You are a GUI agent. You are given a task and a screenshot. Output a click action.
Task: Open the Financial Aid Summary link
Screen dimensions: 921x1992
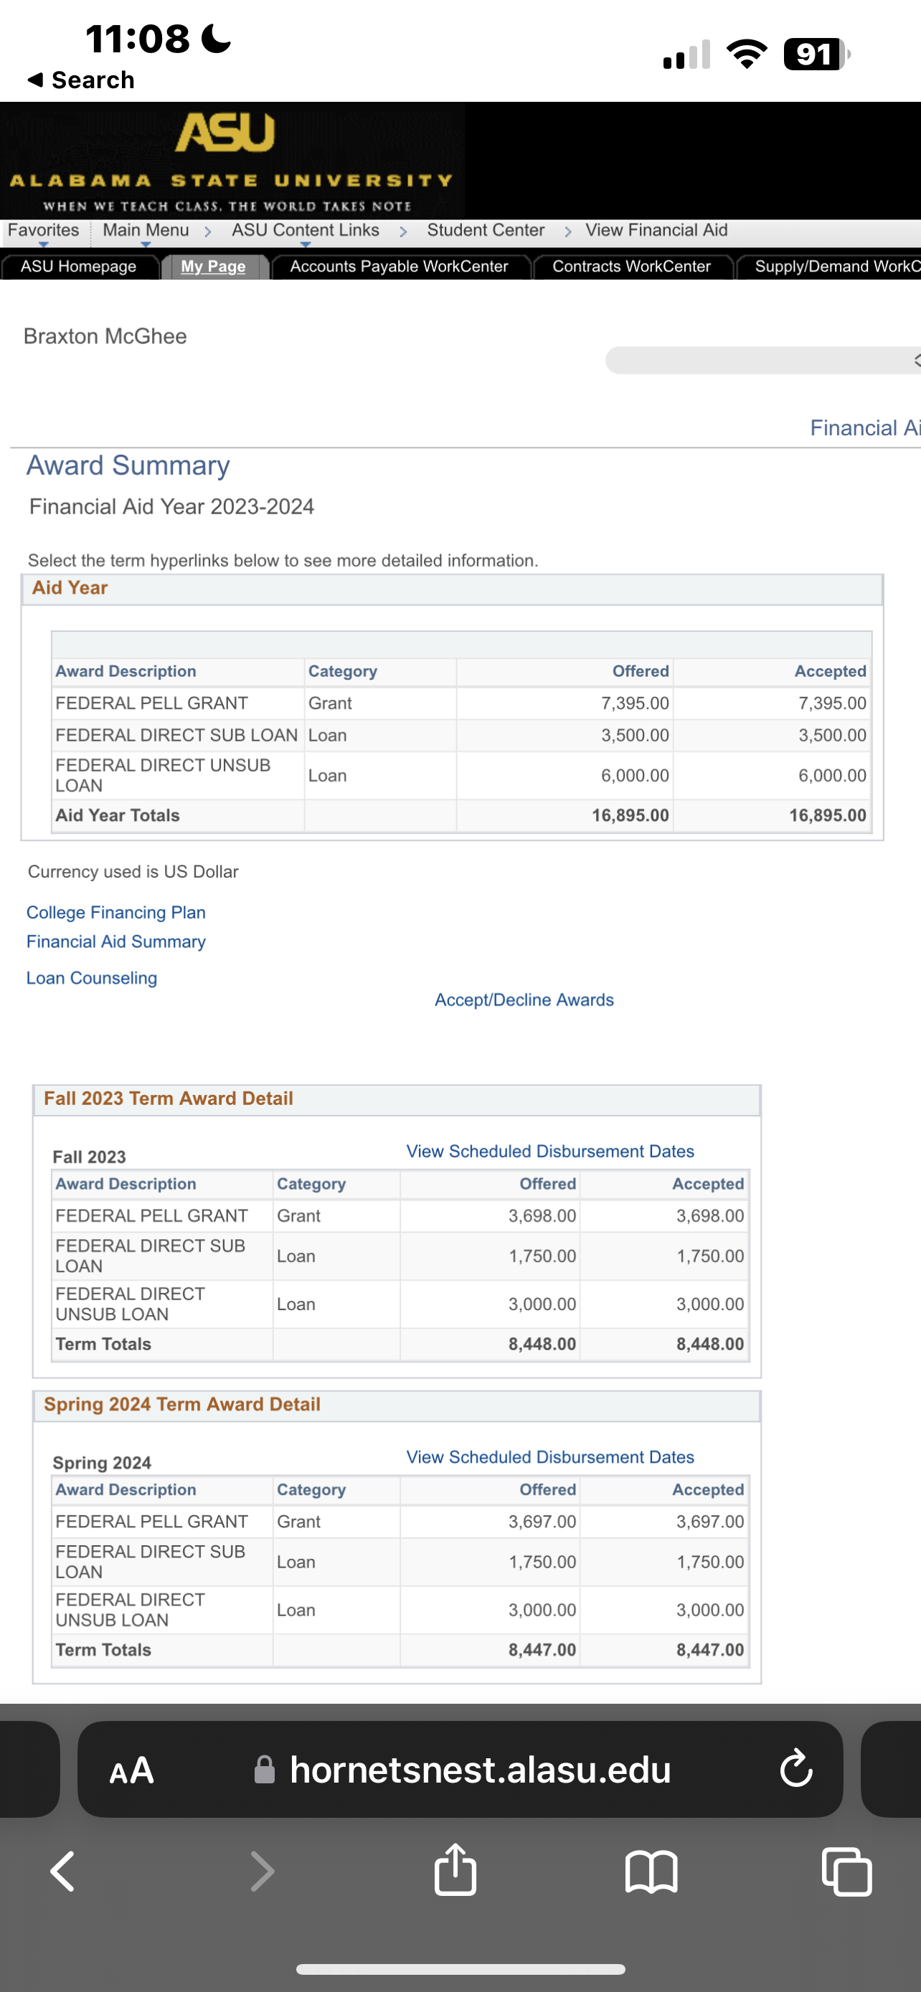coord(116,942)
